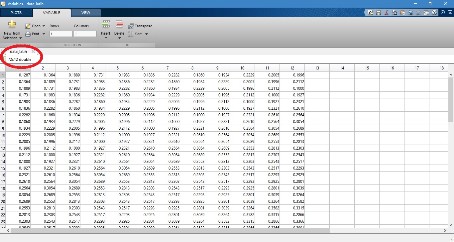Click the New Shortcut icon

point(371,13)
